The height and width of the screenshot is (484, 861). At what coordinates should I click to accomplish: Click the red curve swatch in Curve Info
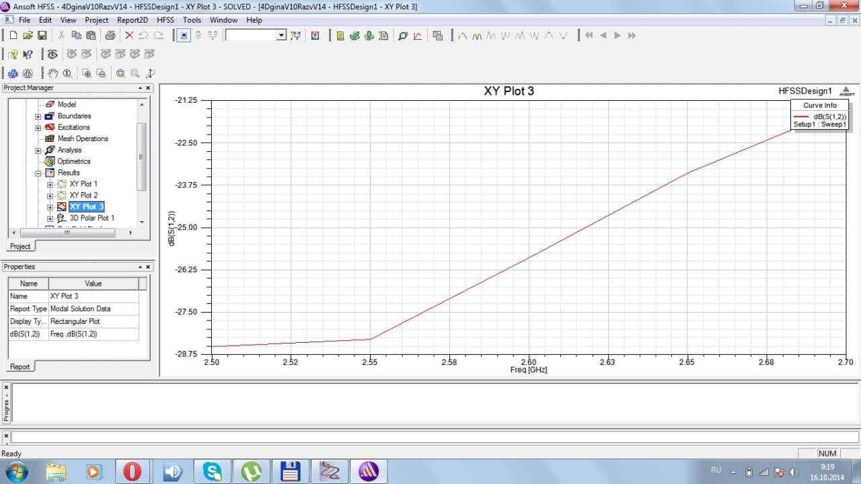click(800, 117)
